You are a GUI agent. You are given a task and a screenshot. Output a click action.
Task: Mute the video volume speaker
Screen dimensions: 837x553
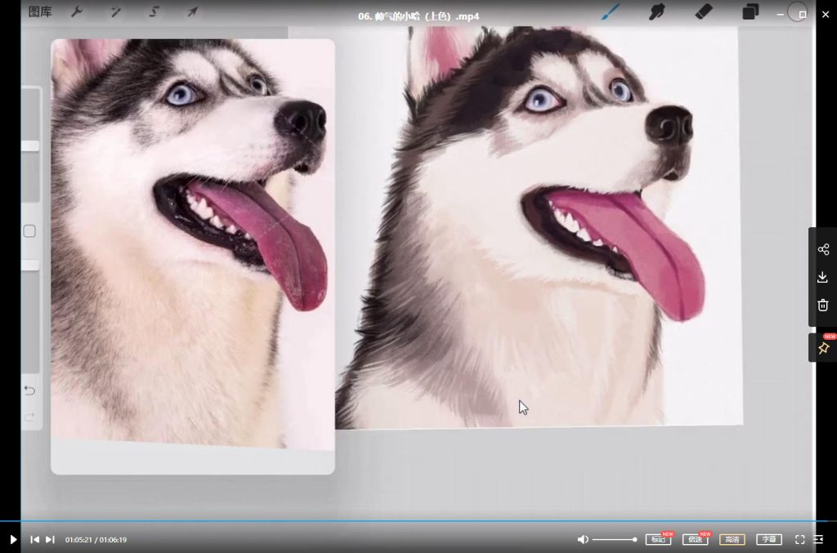(582, 539)
